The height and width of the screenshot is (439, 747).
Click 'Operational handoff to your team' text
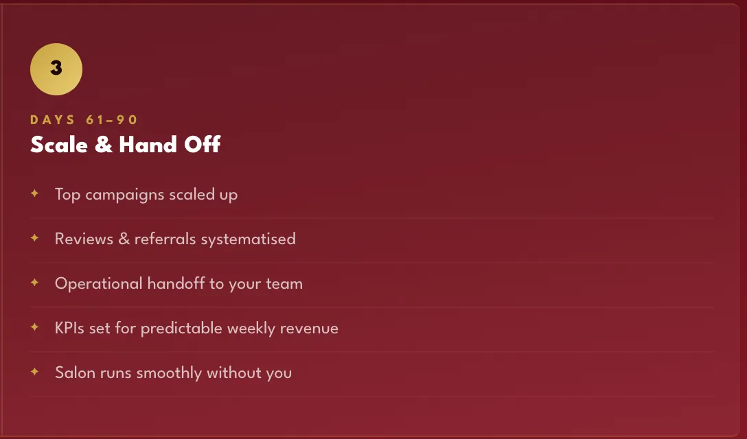(179, 284)
